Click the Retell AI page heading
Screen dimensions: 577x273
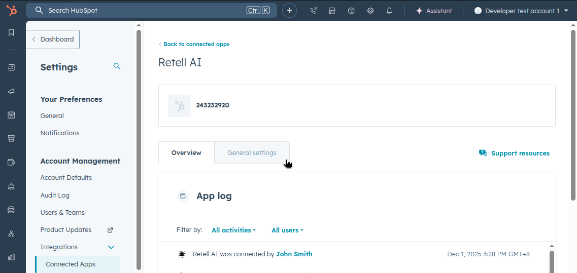tap(180, 62)
